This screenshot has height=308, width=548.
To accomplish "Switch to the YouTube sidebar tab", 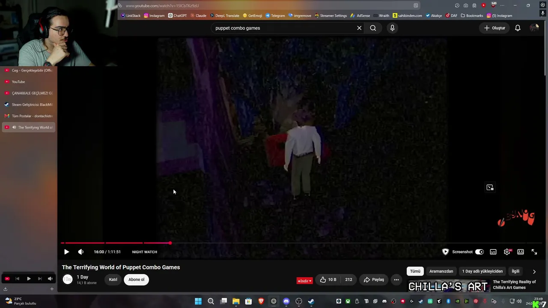I will (29, 82).
